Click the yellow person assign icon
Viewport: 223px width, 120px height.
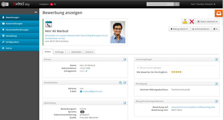point(185,22)
